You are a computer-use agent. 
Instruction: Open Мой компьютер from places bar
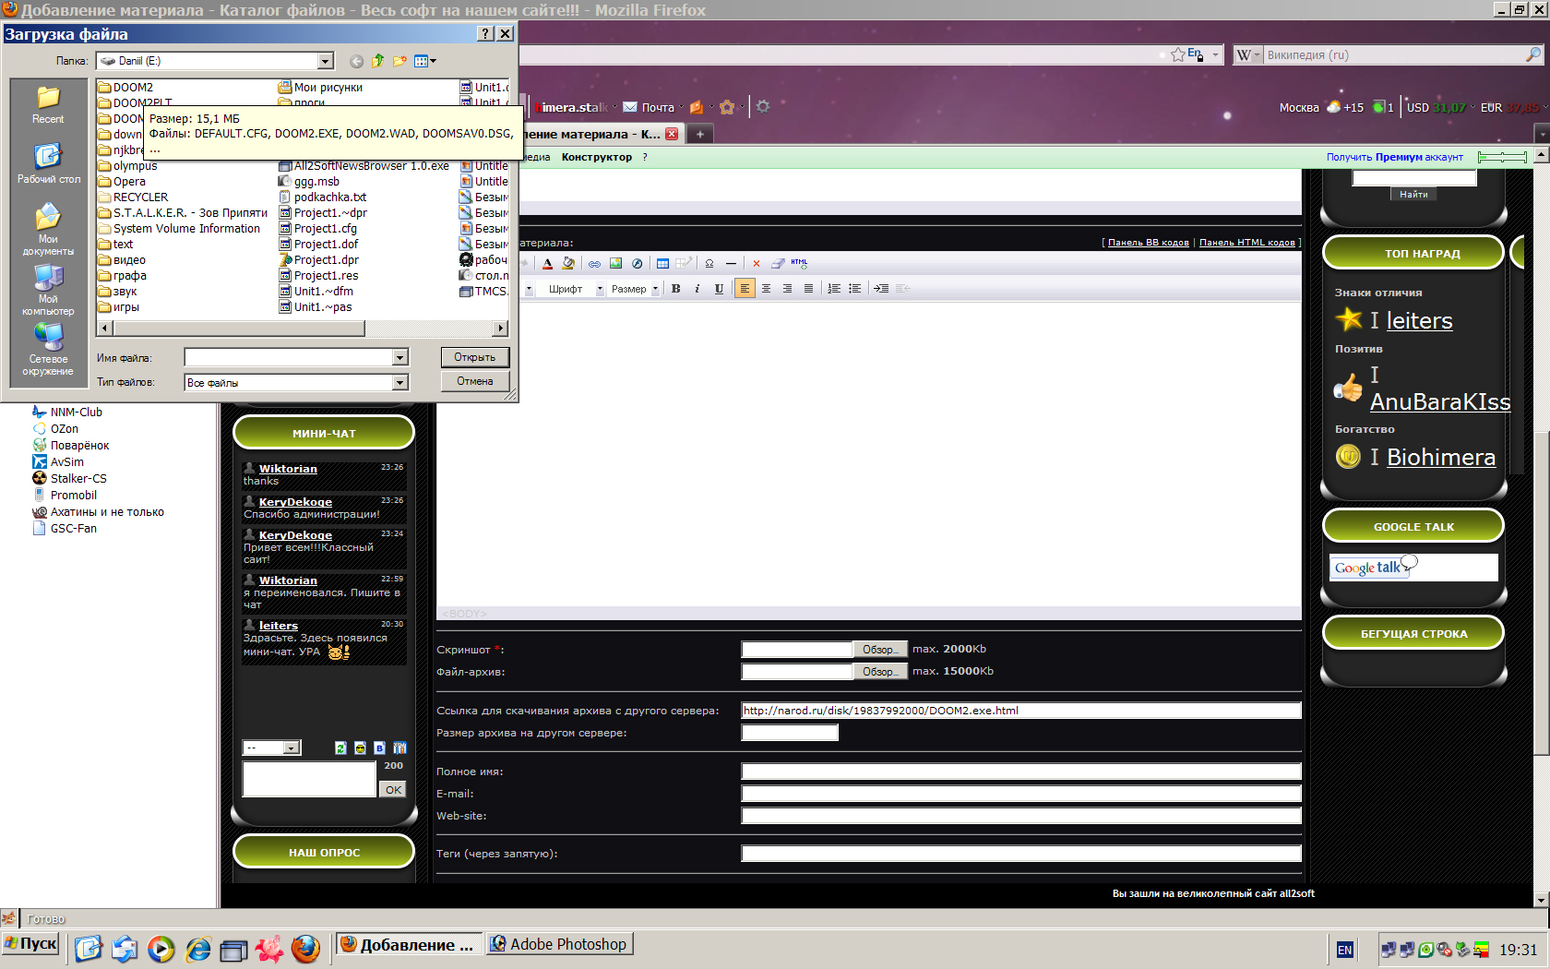coord(48,290)
